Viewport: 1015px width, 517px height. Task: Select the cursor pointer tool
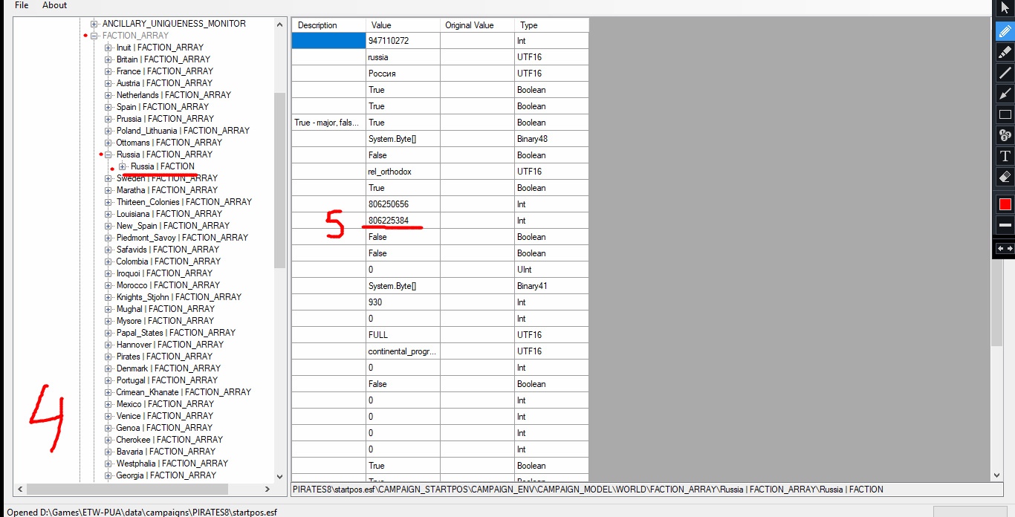coord(1005,8)
